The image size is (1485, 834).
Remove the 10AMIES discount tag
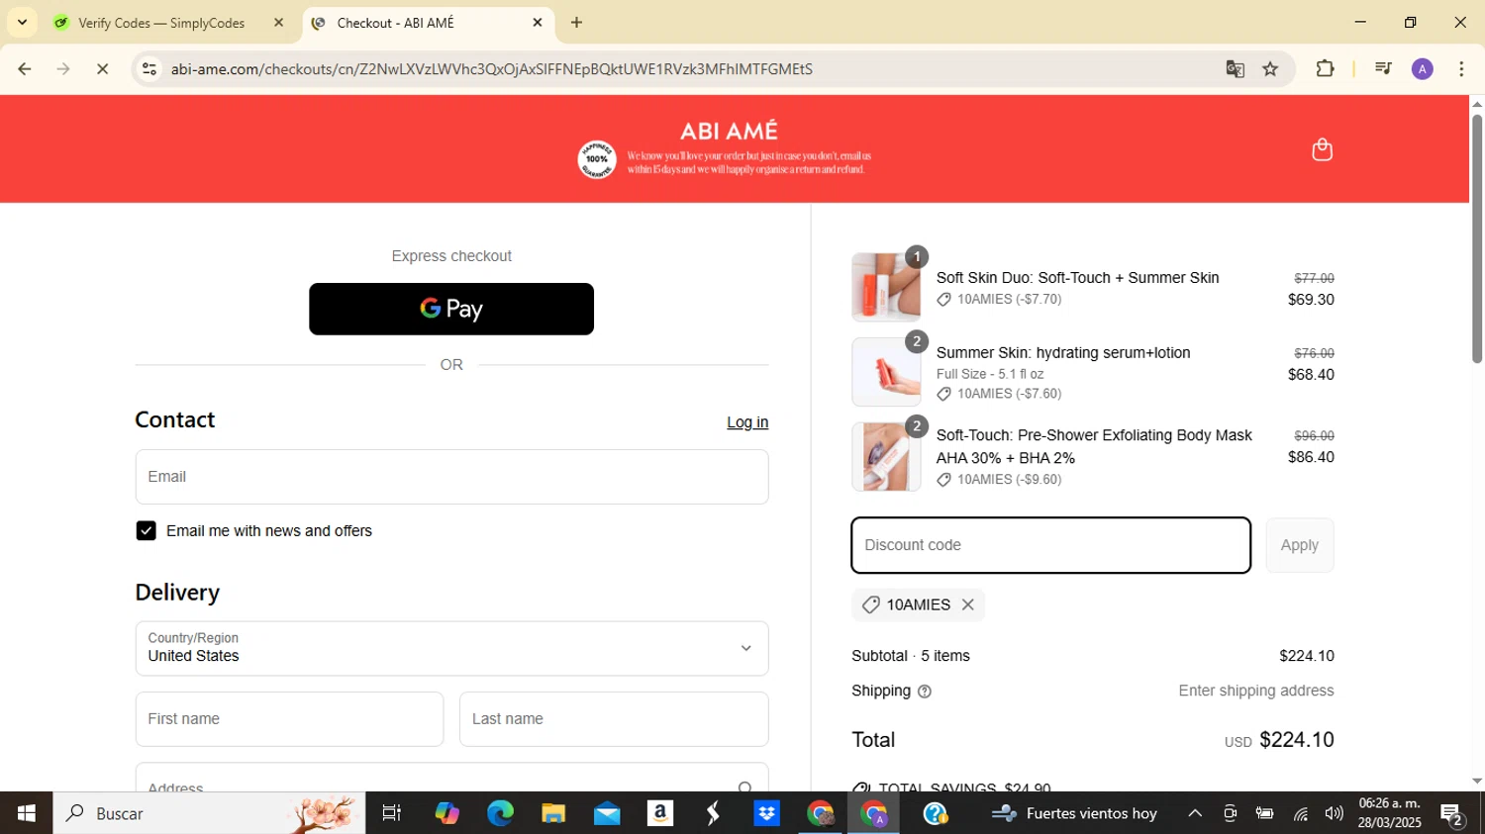coord(968,604)
